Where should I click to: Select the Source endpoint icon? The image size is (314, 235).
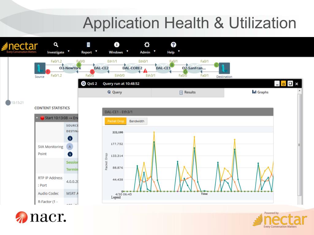point(40,68)
